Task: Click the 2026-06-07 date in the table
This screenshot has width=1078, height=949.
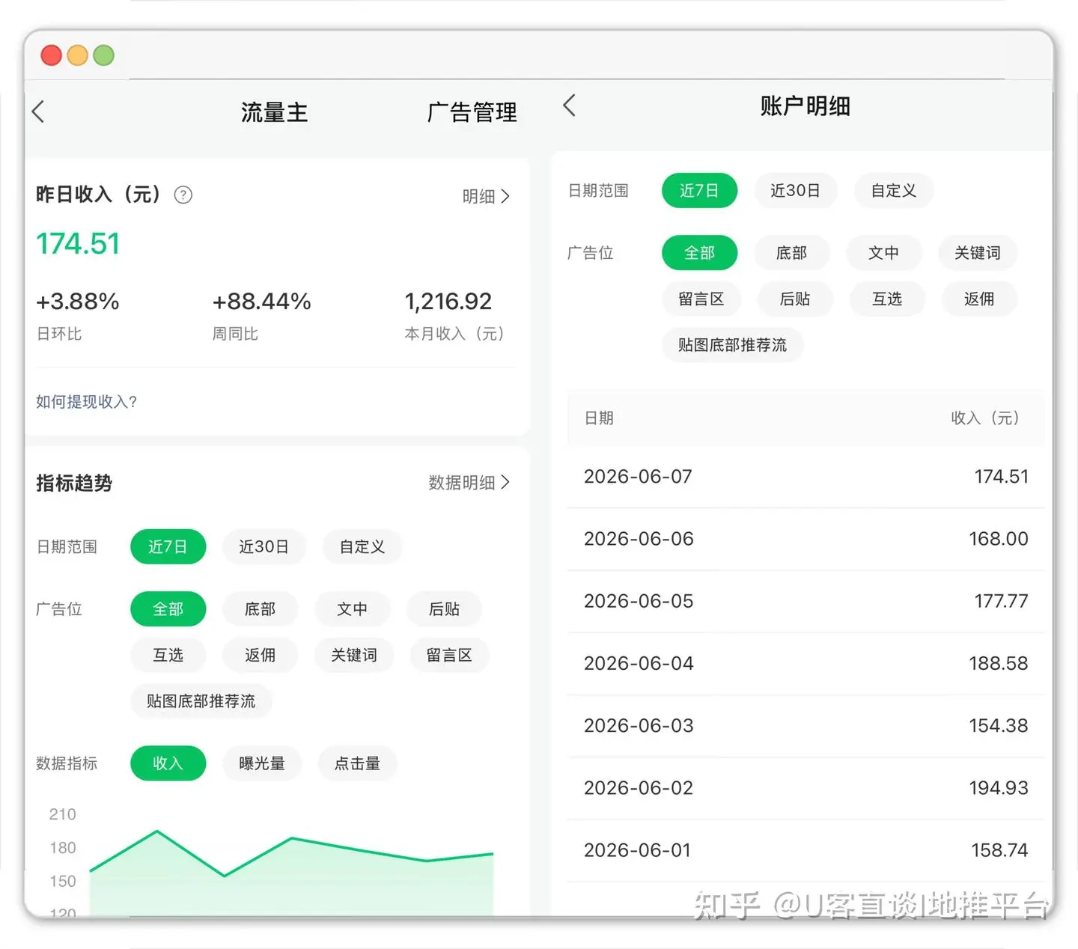Action: tap(638, 477)
